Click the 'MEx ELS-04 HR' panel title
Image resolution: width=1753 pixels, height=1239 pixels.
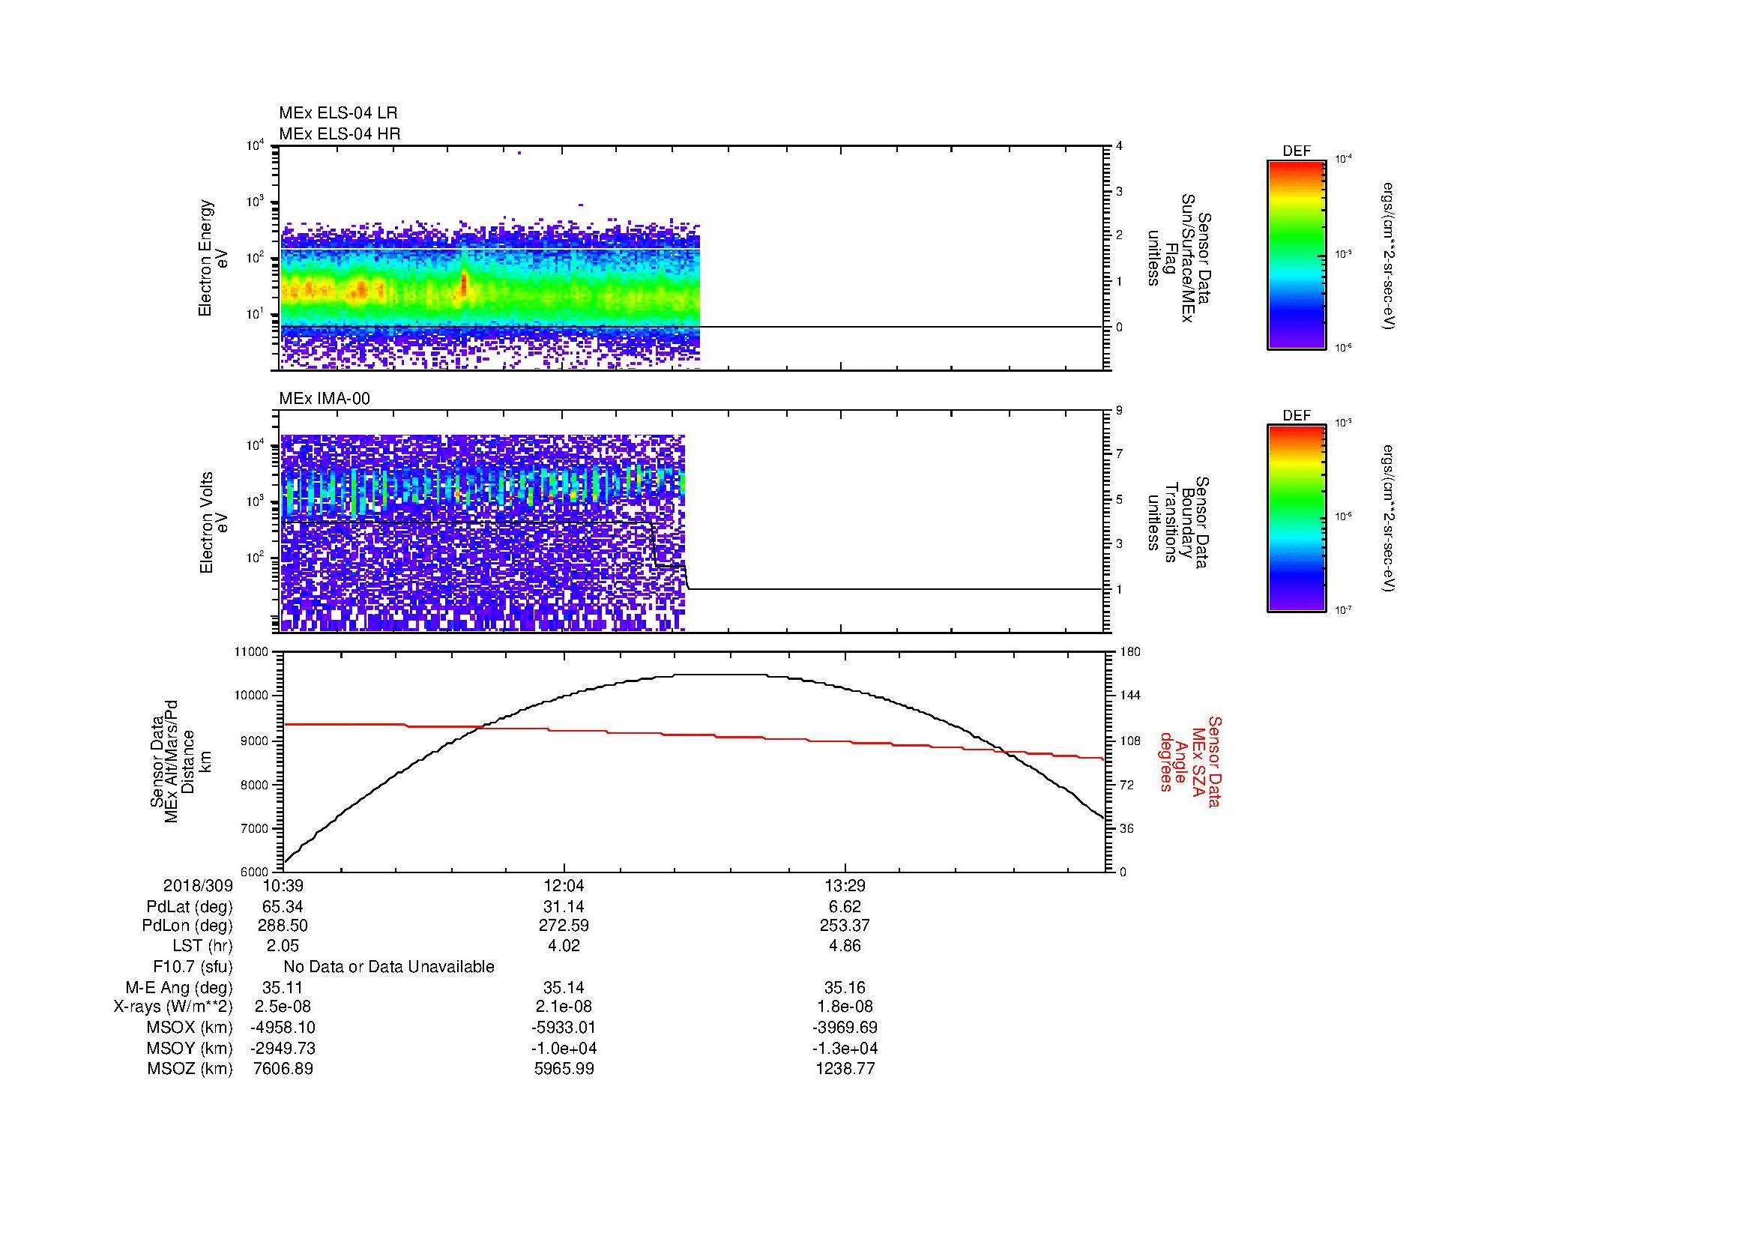click(339, 133)
